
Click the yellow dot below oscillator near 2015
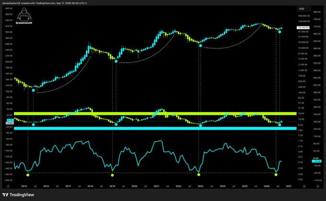tap(28, 175)
